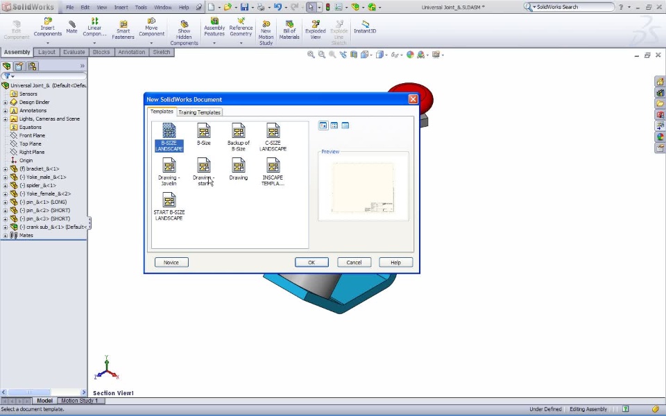
Task: Open the File menu
Action: click(69, 7)
